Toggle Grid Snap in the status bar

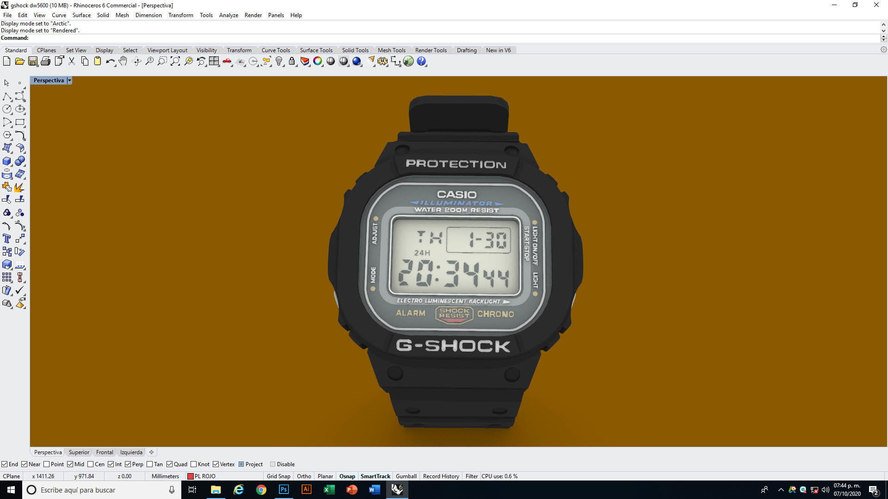[x=278, y=476]
